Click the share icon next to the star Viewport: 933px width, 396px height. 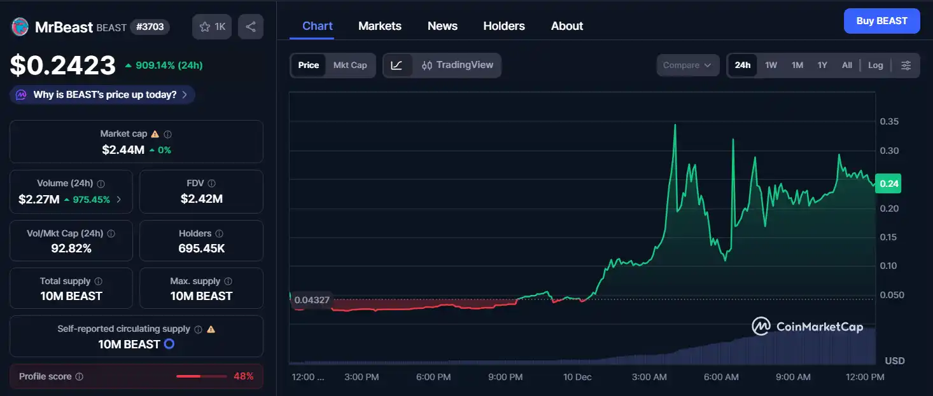pos(250,26)
